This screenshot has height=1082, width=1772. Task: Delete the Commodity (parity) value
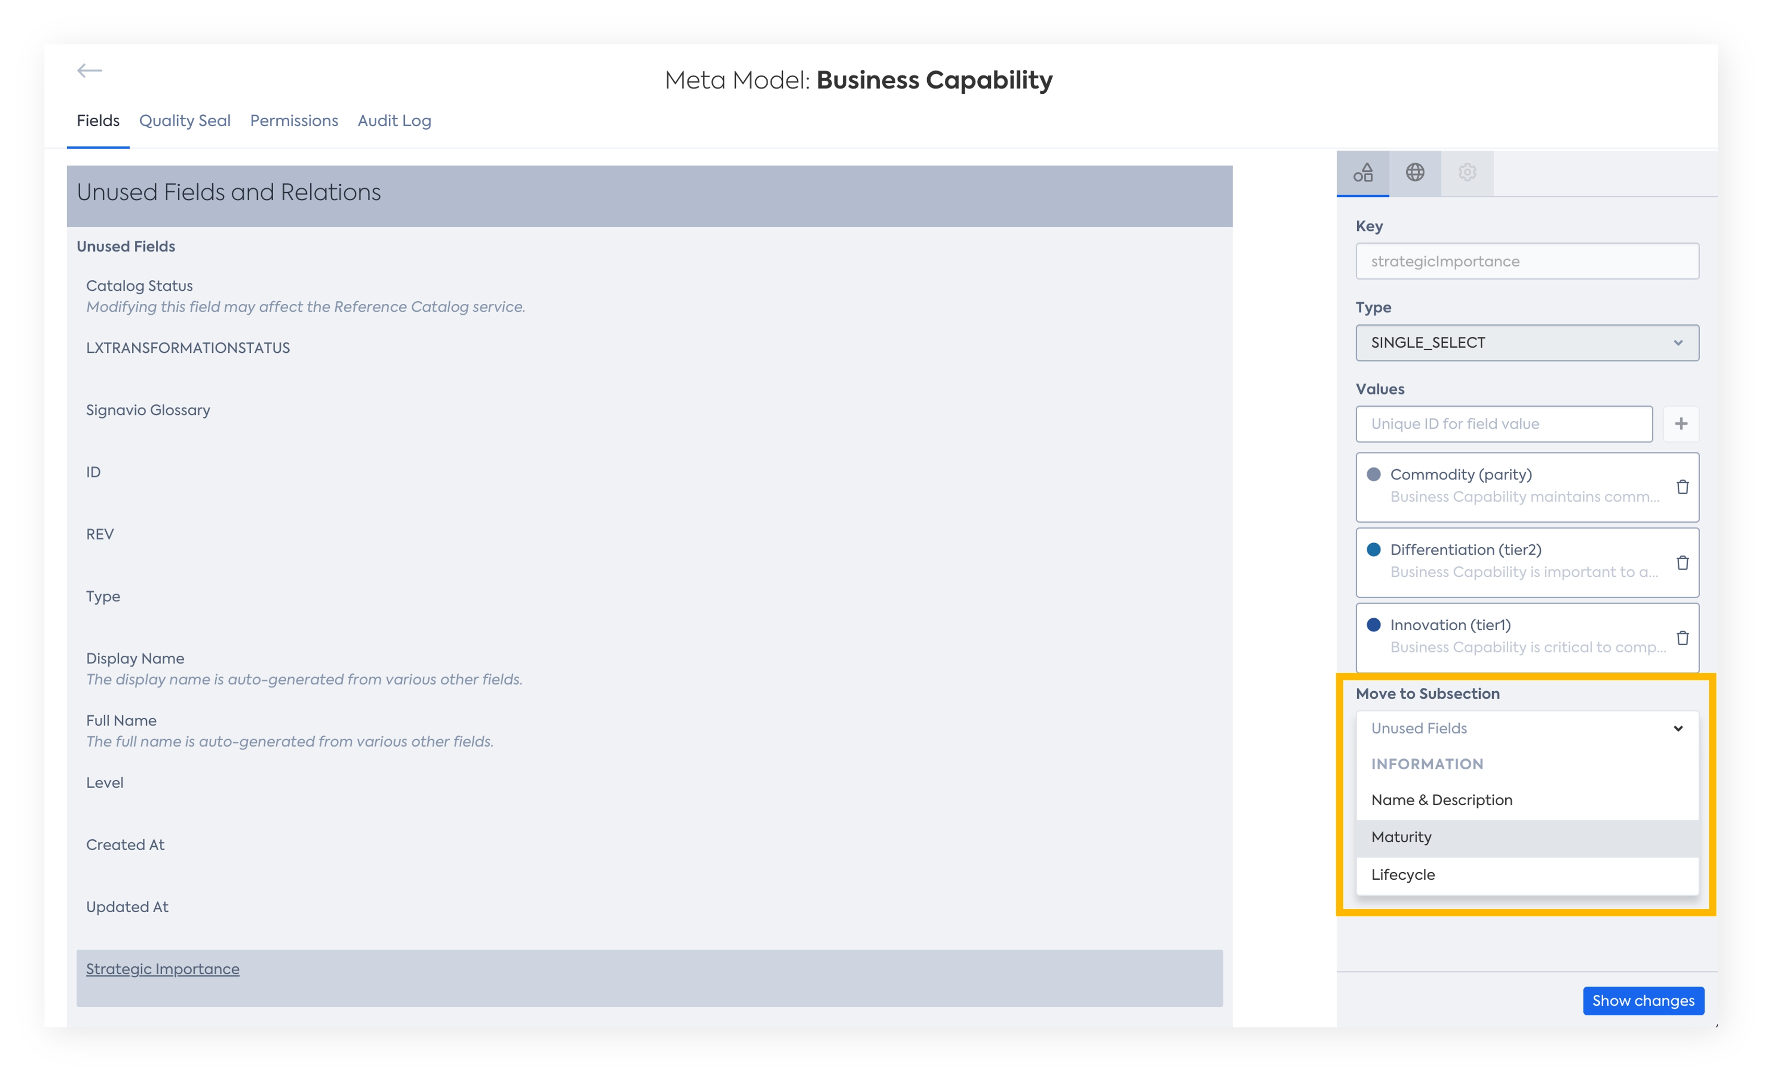click(x=1682, y=487)
